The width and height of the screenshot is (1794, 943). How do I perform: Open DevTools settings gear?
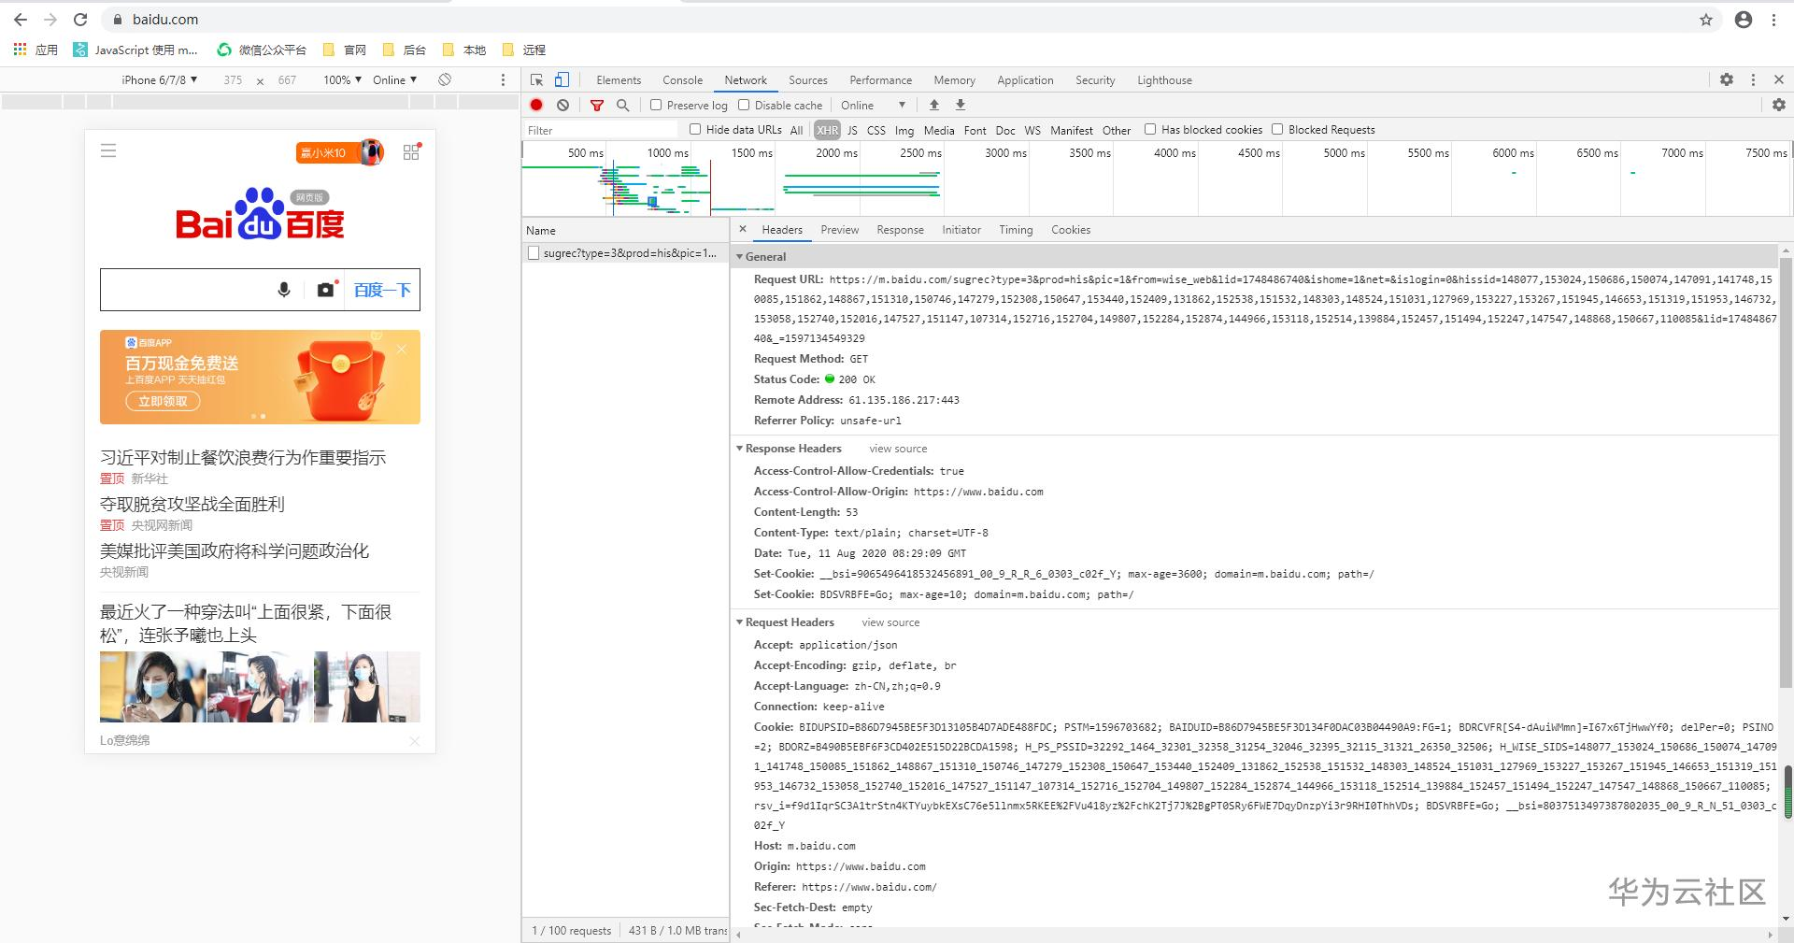1727,80
